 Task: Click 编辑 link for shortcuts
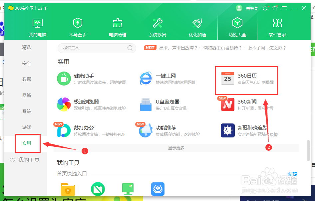click(x=292, y=174)
